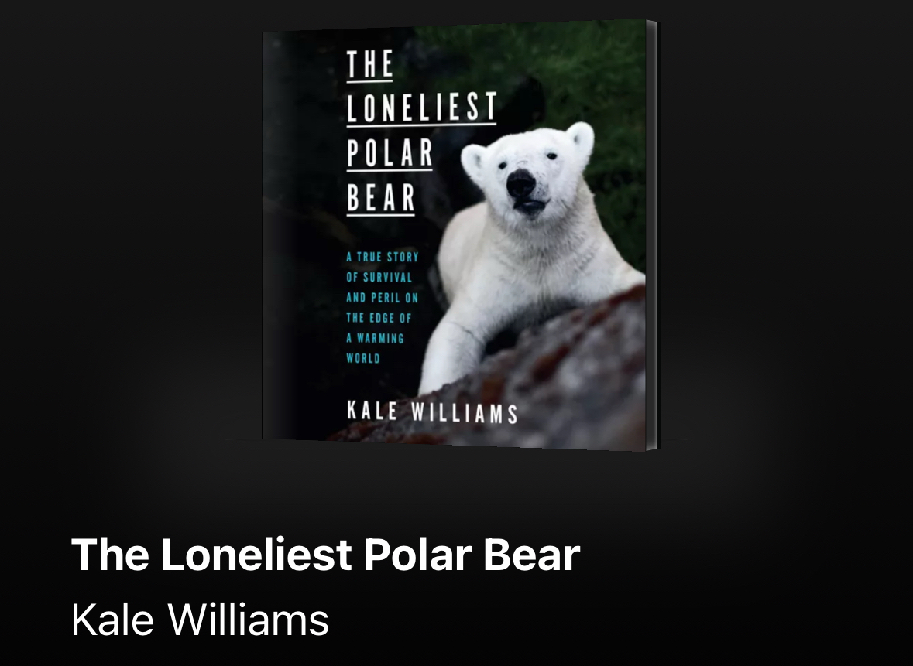The width and height of the screenshot is (913, 666).
Task: Open author Kale Williams below the title
Action: point(200,620)
